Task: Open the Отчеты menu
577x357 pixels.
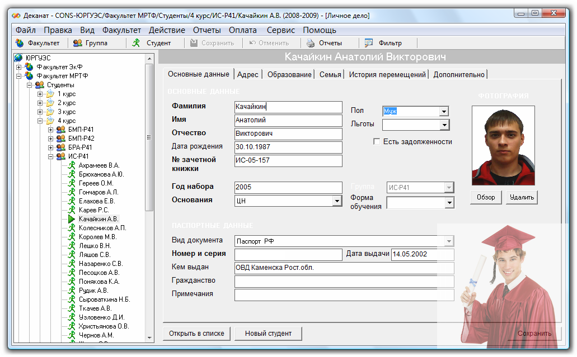Action: 207,30
